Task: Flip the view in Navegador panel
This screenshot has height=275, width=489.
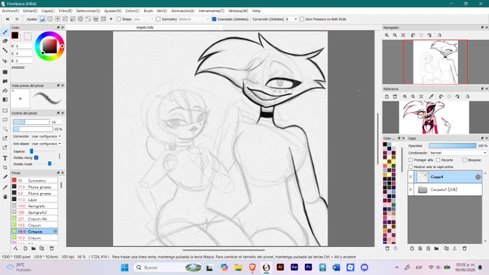Action: click(439, 35)
